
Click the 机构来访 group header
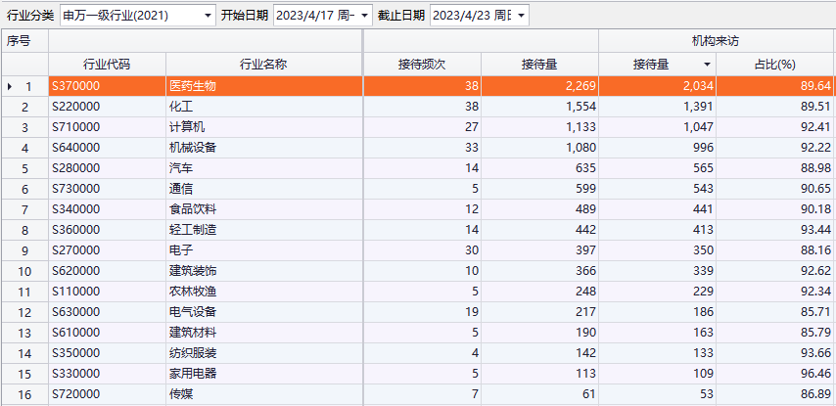[x=716, y=41]
